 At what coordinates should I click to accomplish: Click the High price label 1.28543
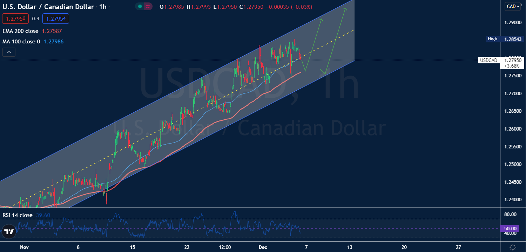point(512,39)
